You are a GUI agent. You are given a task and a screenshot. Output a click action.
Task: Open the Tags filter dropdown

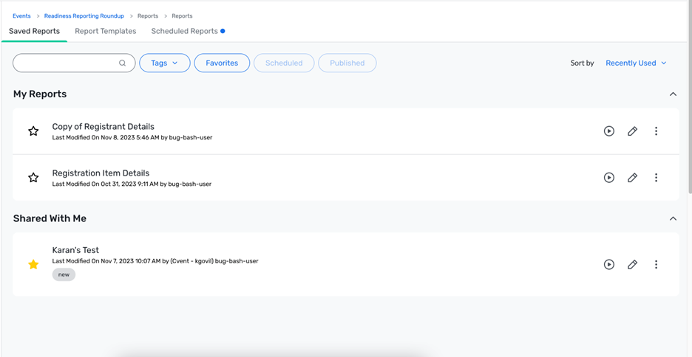(x=165, y=63)
